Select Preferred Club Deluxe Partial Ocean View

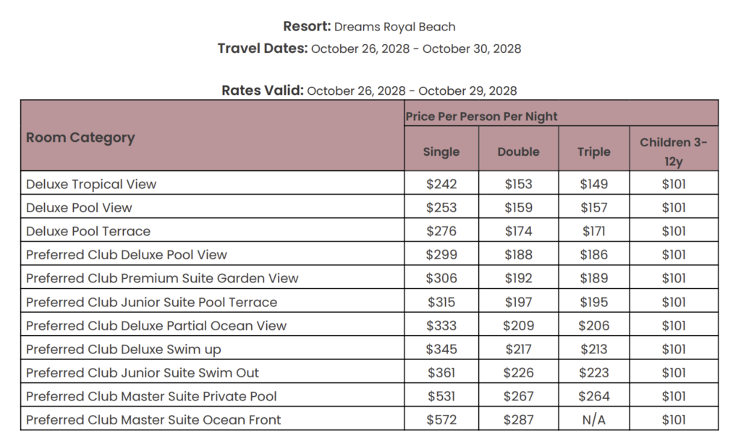click(156, 326)
